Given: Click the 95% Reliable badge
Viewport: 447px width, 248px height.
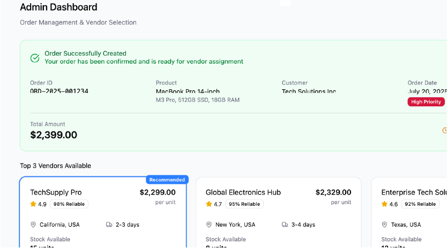Looking at the screenshot, I should click(244, 204).
